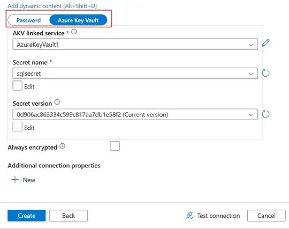Click the plus icon to add a connection property
The width and height of the screenshot is (289, 229).
click(15, 180)
